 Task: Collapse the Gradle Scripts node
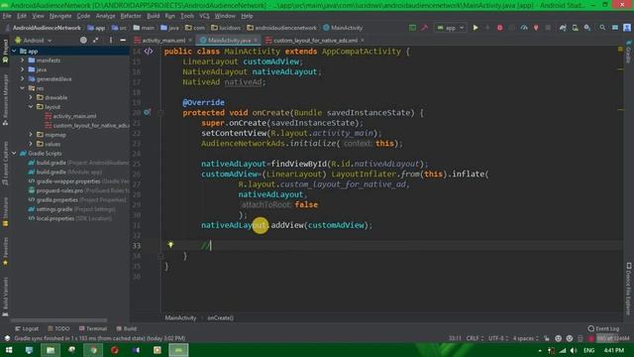[14, 153]
